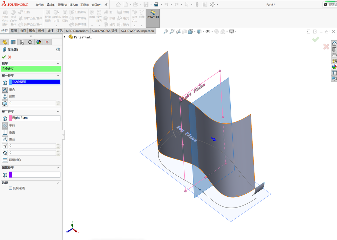Click the Zoom to Fit magnifier icon
Viewport: 337px width, 240px height.
tap(166, 32)
